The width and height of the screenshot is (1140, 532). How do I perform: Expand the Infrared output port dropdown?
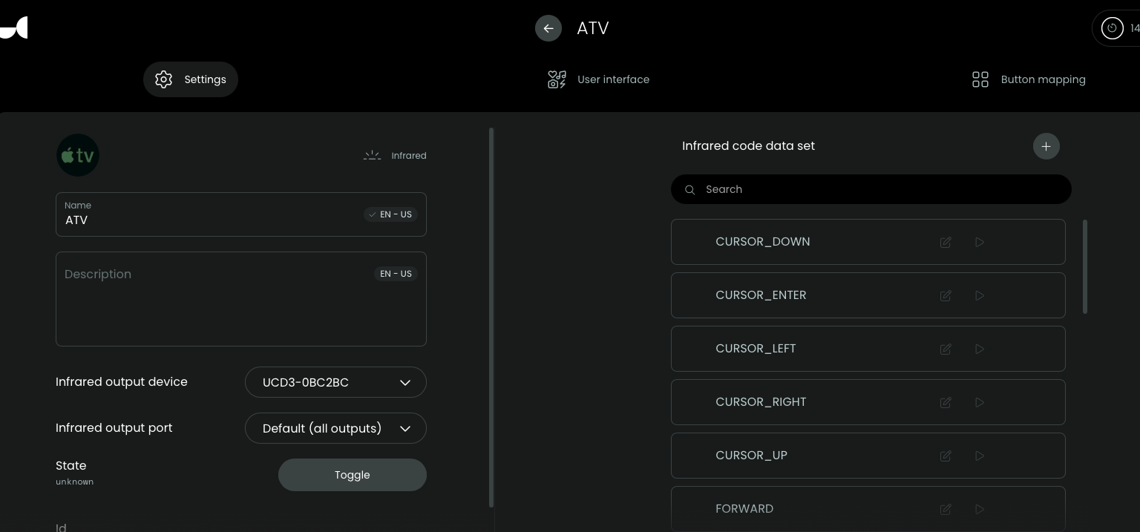point(335,428)
